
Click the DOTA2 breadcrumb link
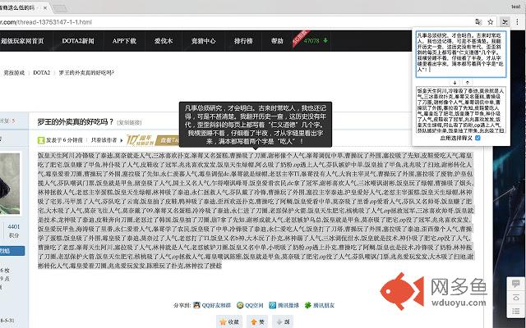[42, 73]
